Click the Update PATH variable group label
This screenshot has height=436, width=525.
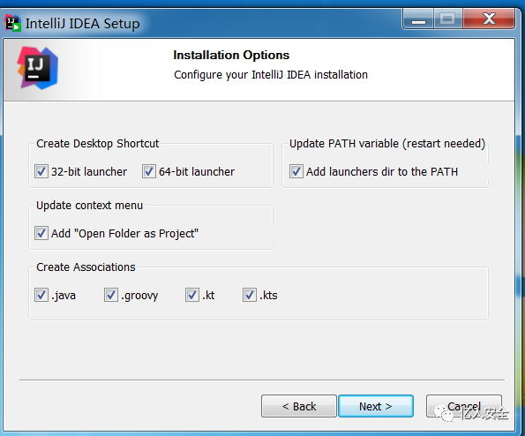click(387, 144)
